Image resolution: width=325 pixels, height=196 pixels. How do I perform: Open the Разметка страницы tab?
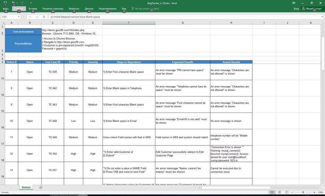pos(53,9)
